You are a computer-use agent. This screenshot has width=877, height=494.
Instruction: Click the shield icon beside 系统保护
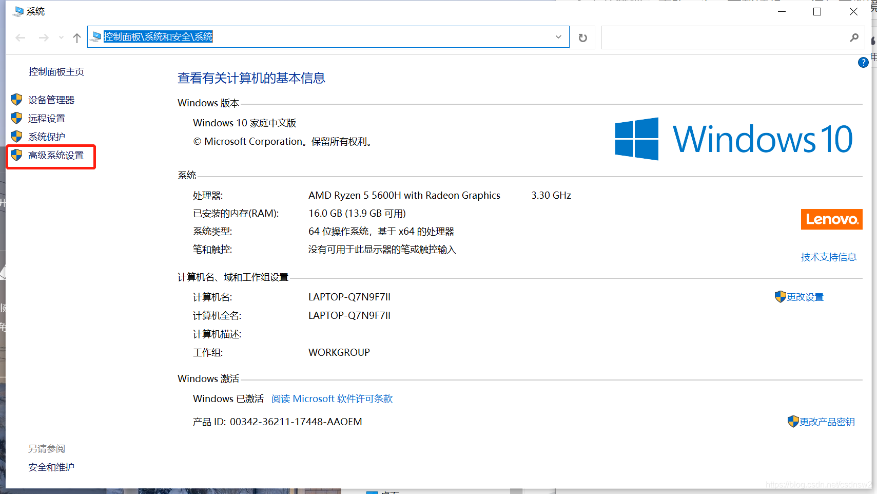(16, 136)
